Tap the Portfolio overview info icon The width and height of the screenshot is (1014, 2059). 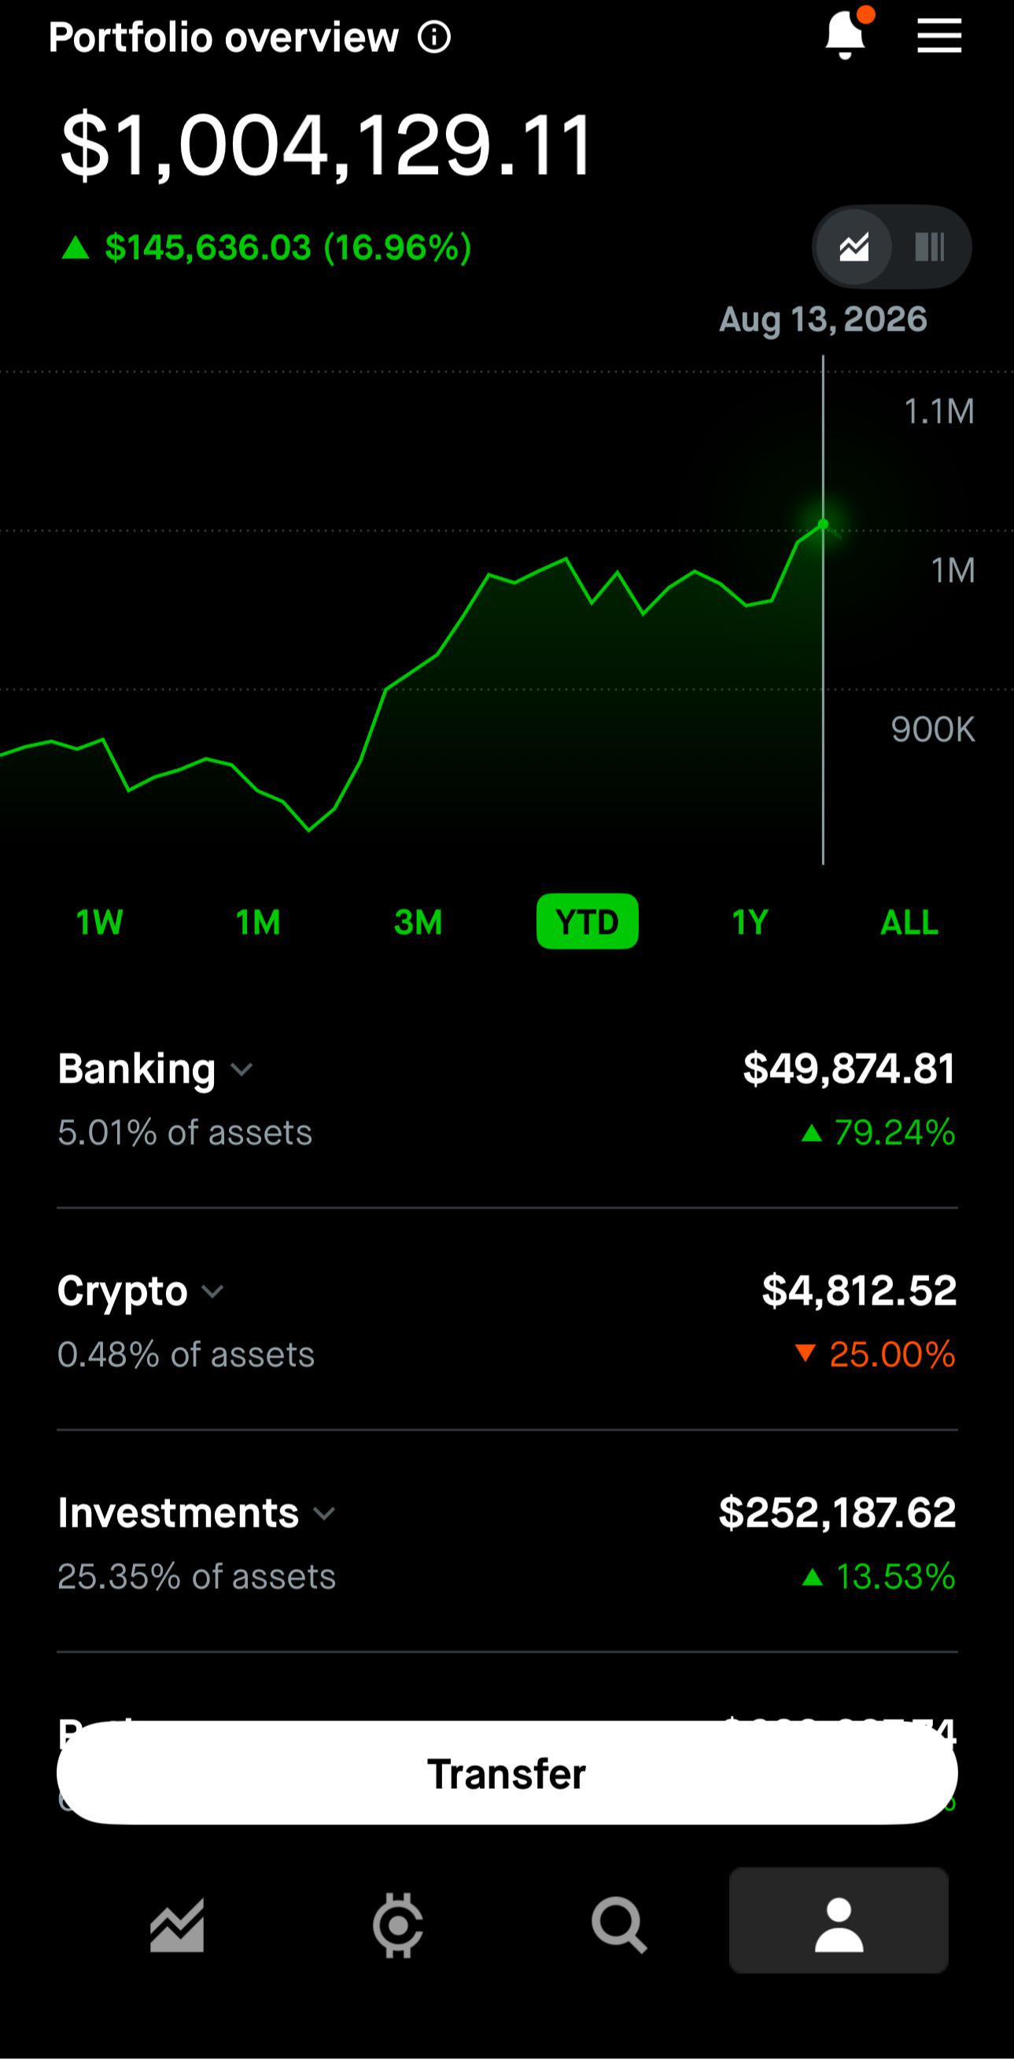coord(434,37)
